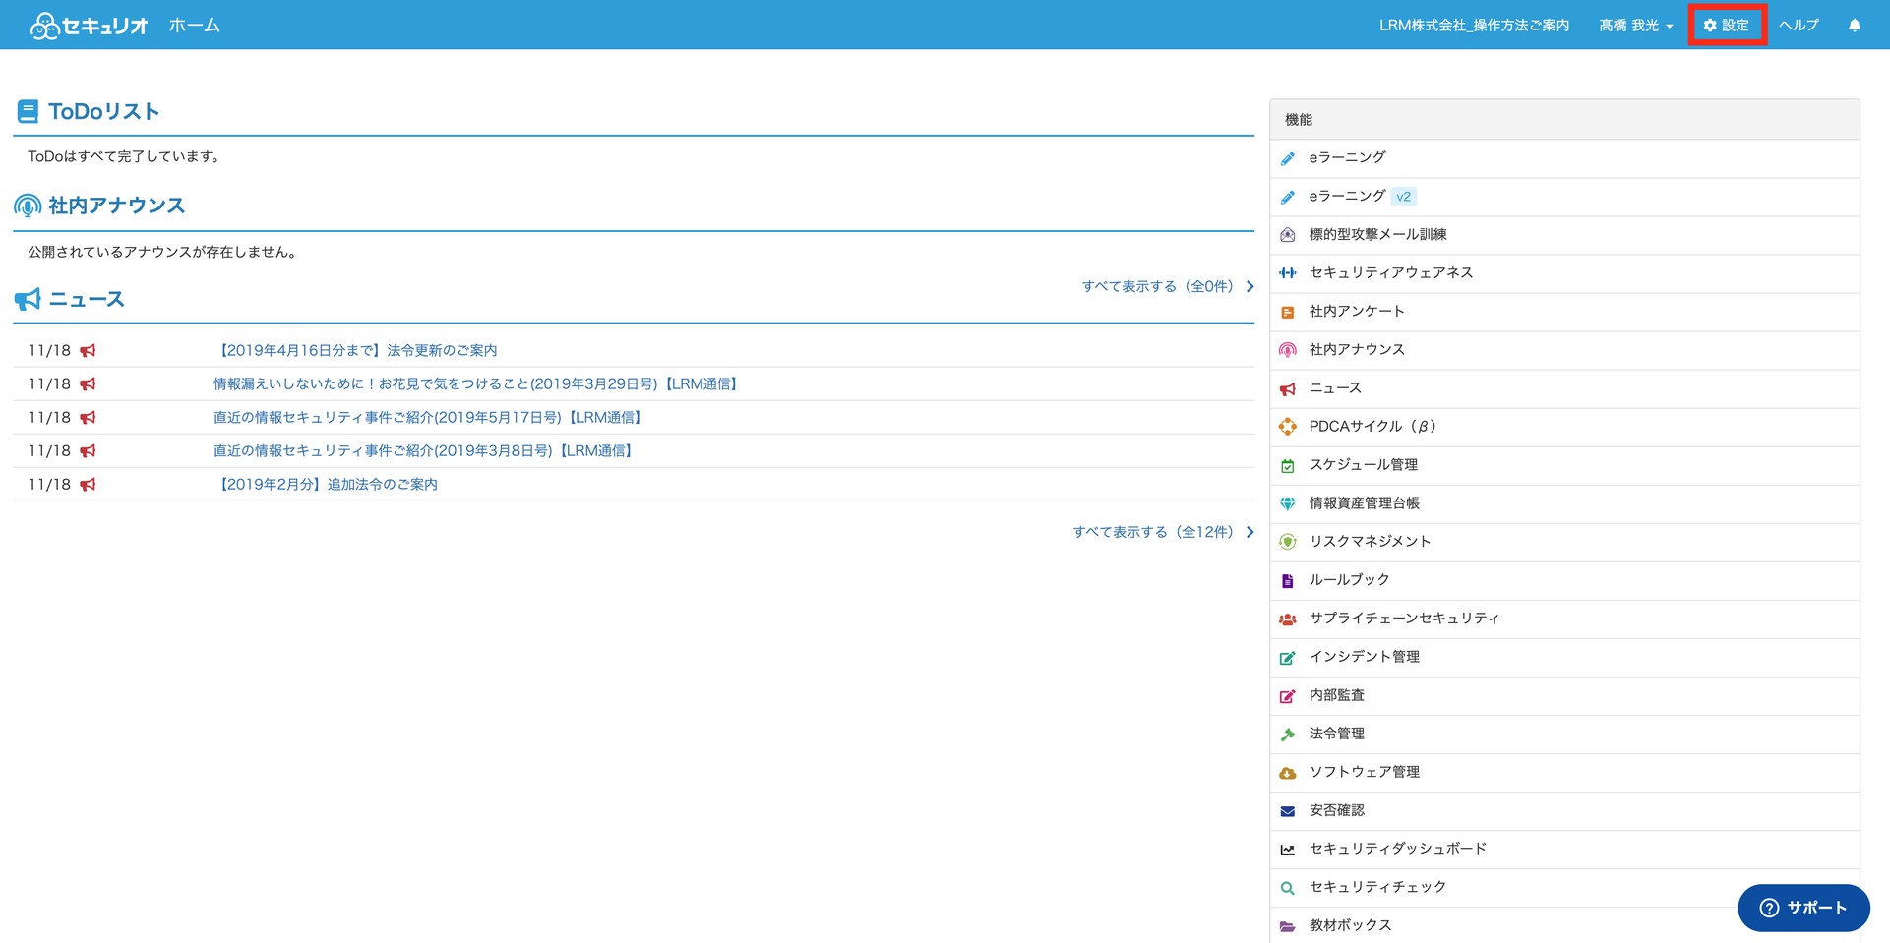1890x943 pixels.
Task: Click the megaphone icon on the 【2019年2月分】 news row
Action: (88, 485)
